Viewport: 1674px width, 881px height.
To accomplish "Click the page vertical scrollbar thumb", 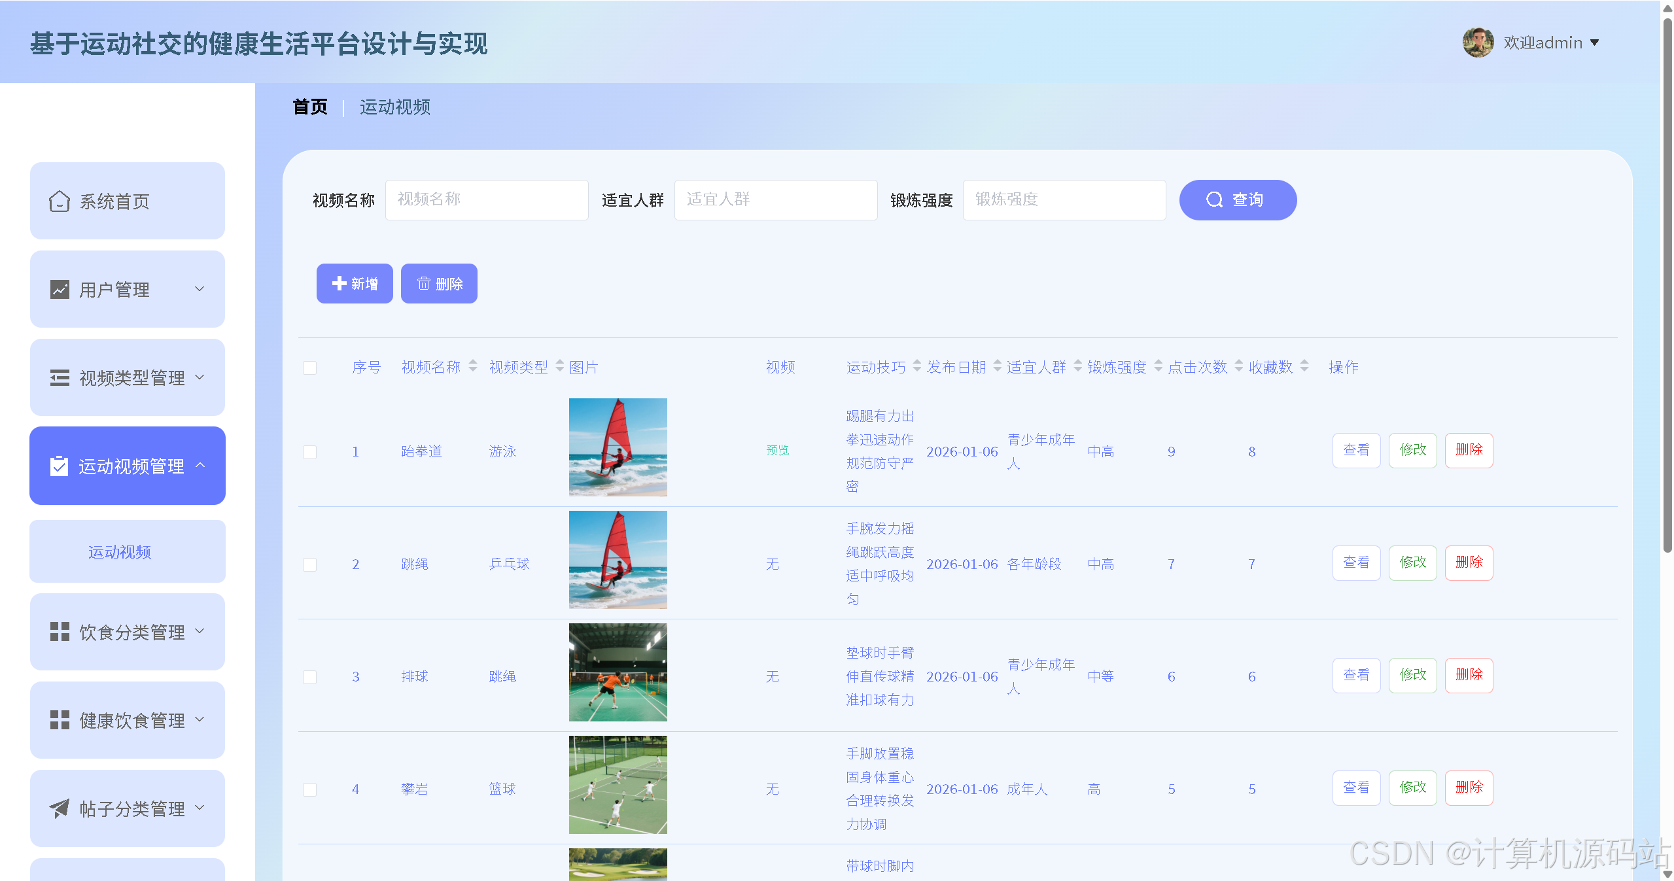I will (x=1667, y=285).
